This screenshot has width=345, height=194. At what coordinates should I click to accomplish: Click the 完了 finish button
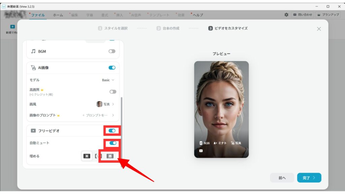[x=309, y=178]
